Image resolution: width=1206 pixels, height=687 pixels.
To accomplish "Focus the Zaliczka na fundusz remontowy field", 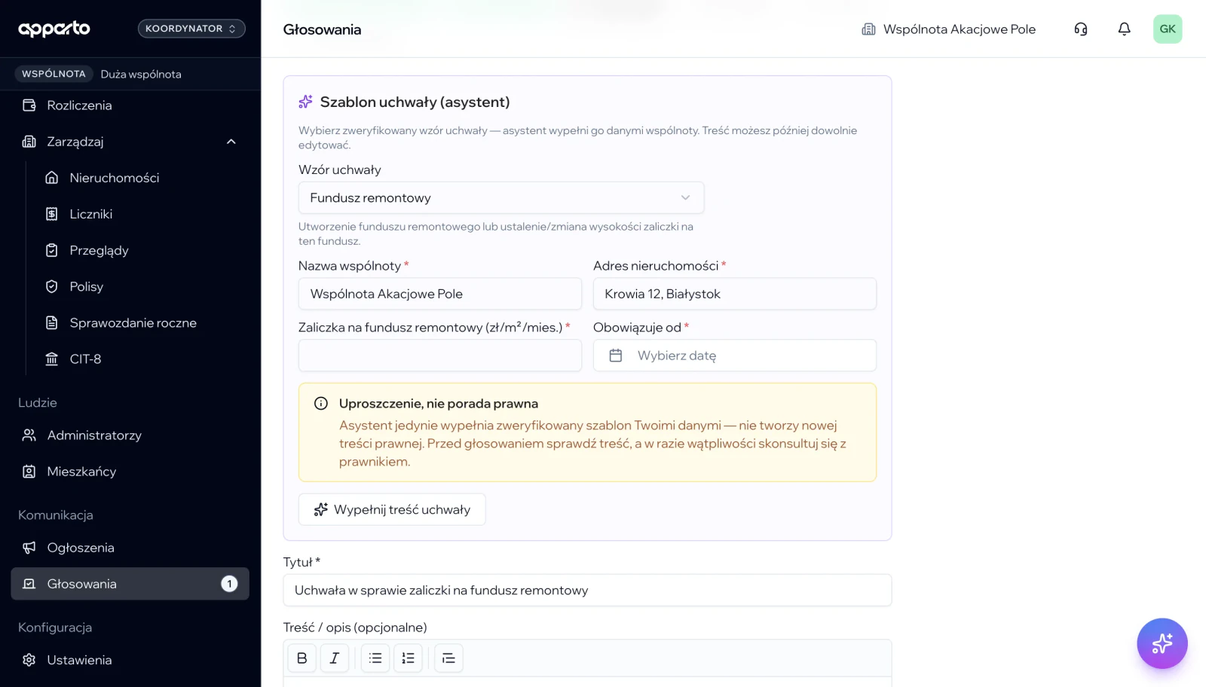I will [440, 356].
